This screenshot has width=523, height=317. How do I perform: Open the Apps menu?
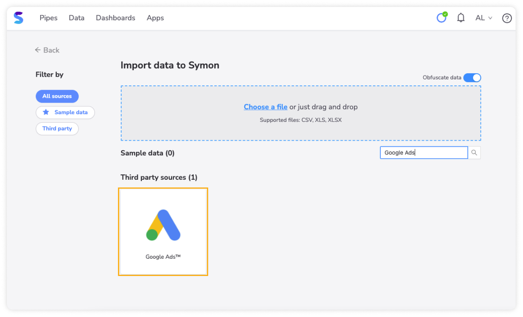tap(155, 18)
